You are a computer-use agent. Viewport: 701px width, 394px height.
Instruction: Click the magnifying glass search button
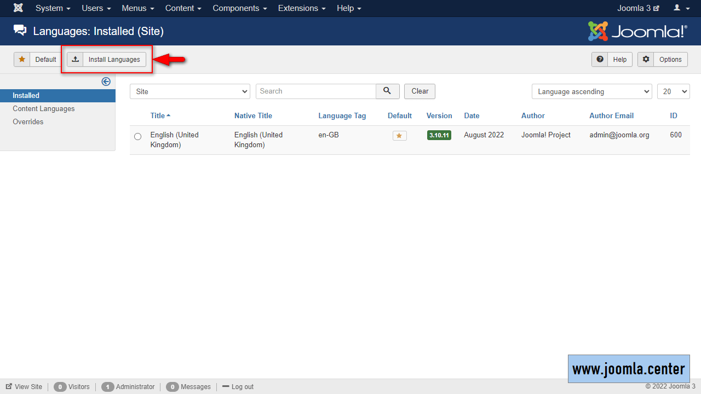(x=387, y=91)
